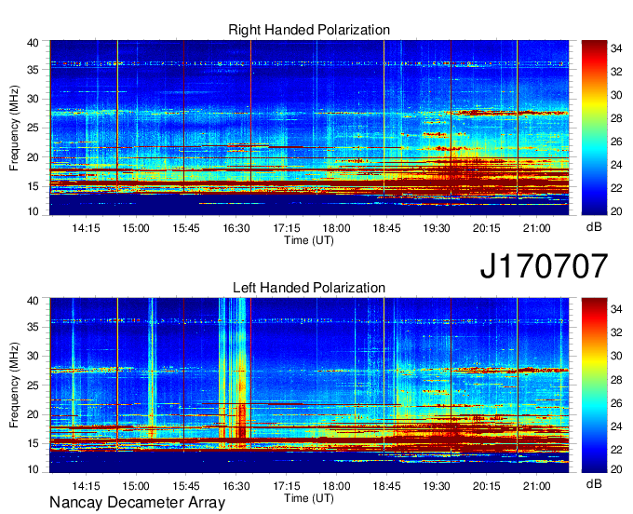Screen dimensions: 633x514
Task: Click 15:00 tick on Left Handed time axis
Action: 136,486
